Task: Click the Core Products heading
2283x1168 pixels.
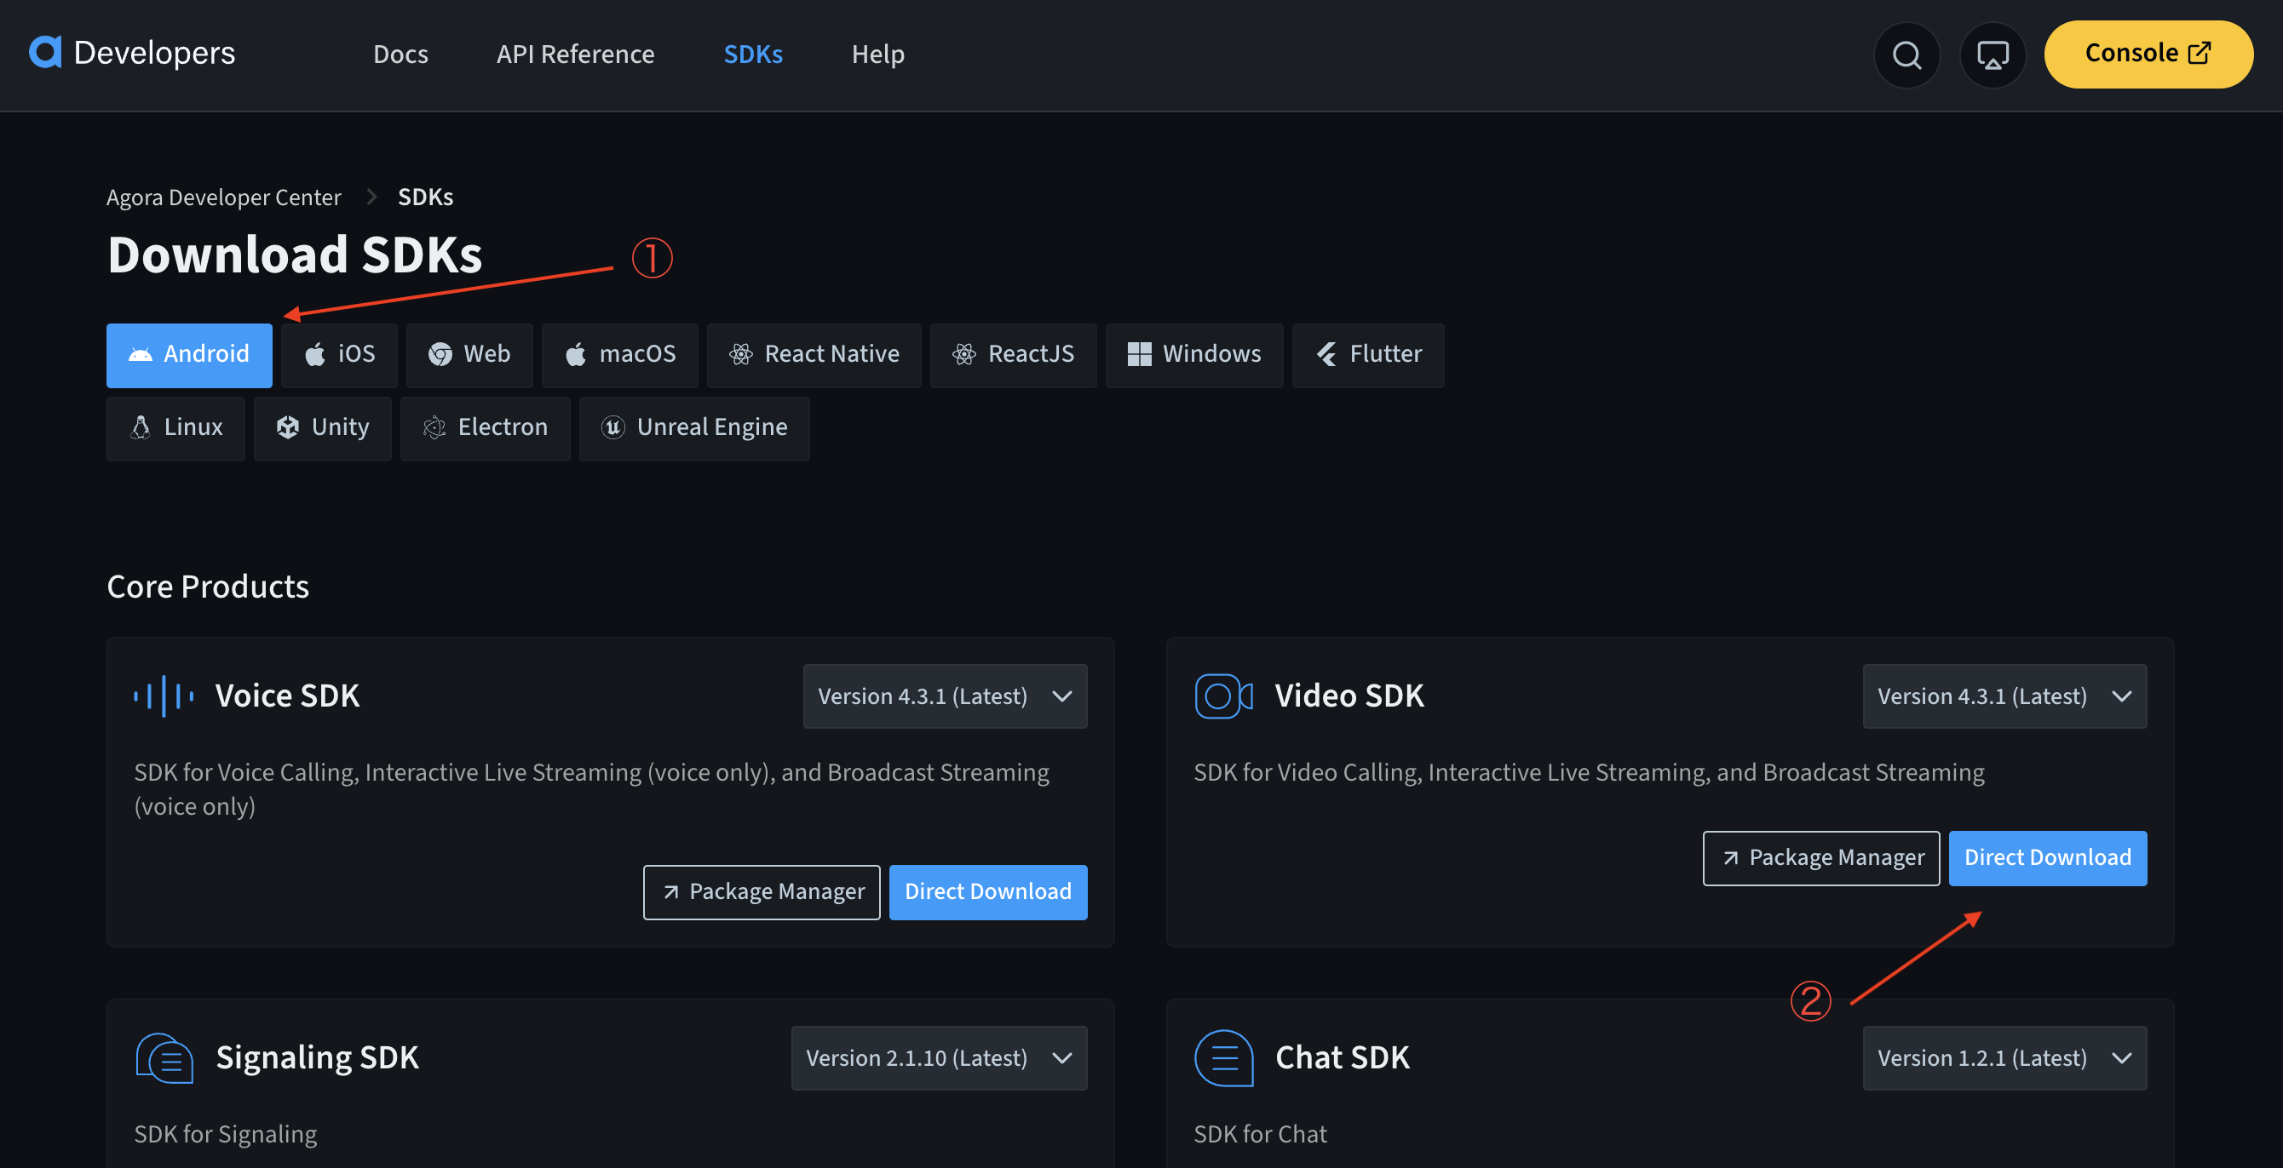Action: pyautogui.click(x=208, y=587)
